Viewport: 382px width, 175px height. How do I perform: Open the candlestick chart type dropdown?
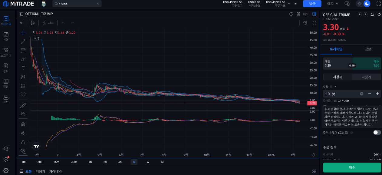click(x=33, y=23)
